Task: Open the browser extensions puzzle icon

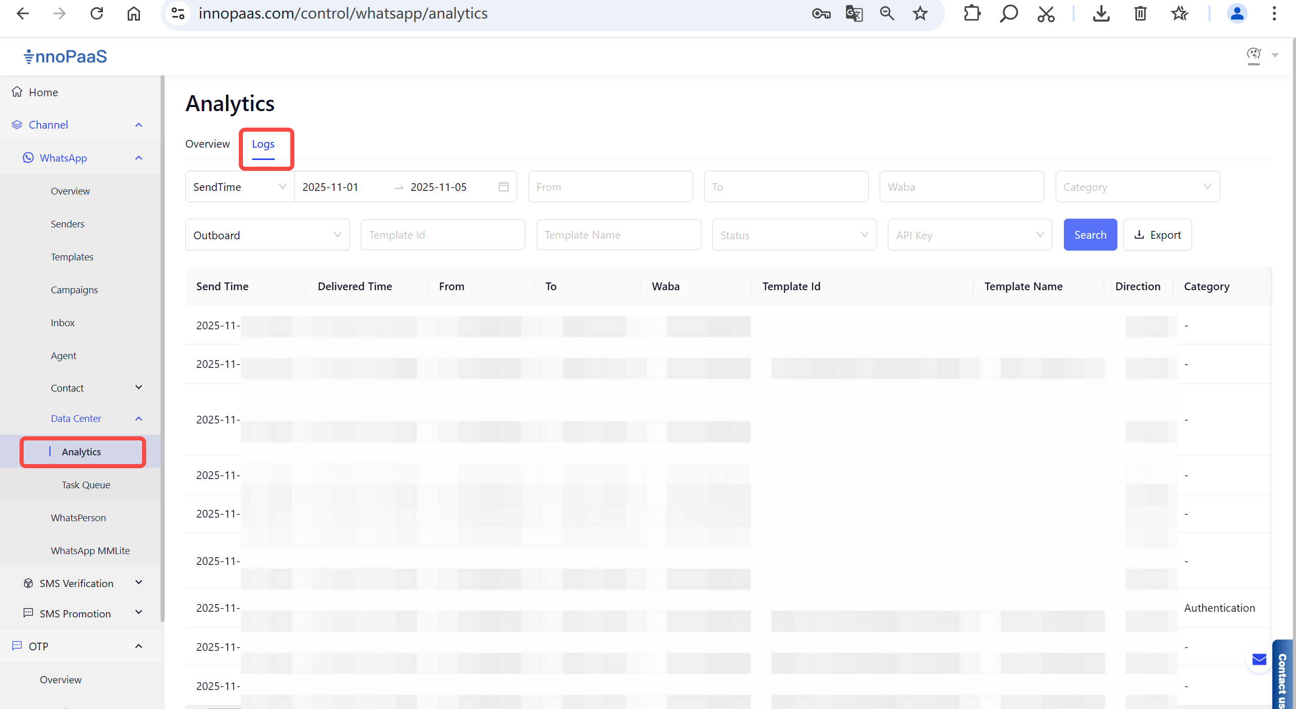Action: click(x=972, y=14)
